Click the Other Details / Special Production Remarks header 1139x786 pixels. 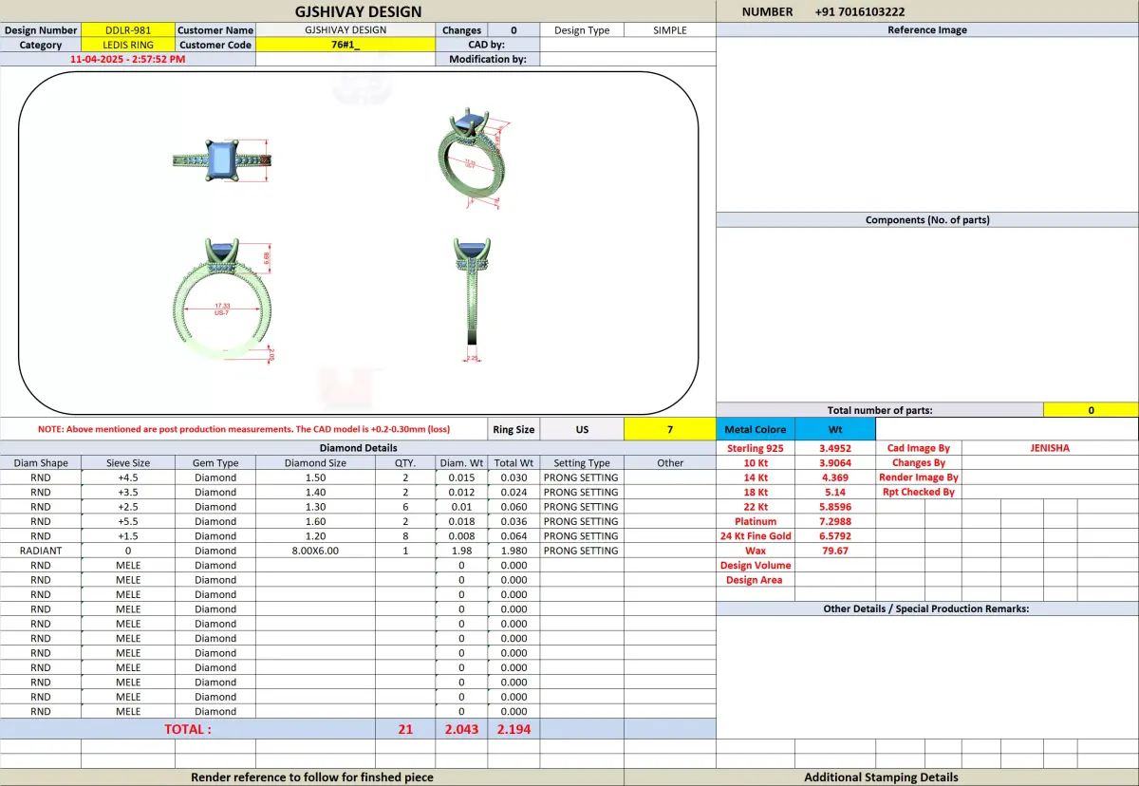pos(927,608)
